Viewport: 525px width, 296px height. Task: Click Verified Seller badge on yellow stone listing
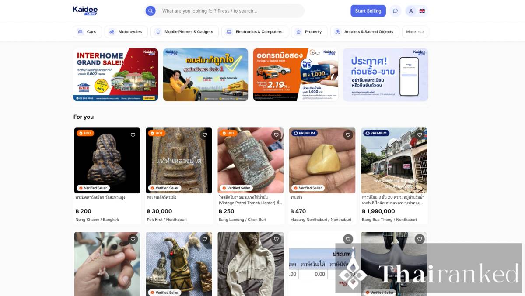[308, 188]
